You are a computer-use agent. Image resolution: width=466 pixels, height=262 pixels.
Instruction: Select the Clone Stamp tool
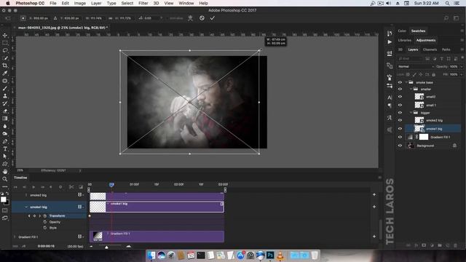pos(5,95)
